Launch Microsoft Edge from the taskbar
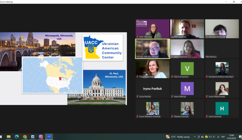This screenshot has width=242, height=140. tap(17, 137)
